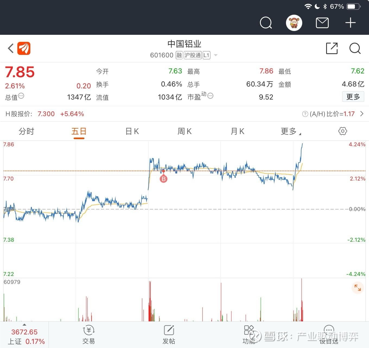
Task: Tap 设自选 add to watchlist
Action: click(329, 335)
